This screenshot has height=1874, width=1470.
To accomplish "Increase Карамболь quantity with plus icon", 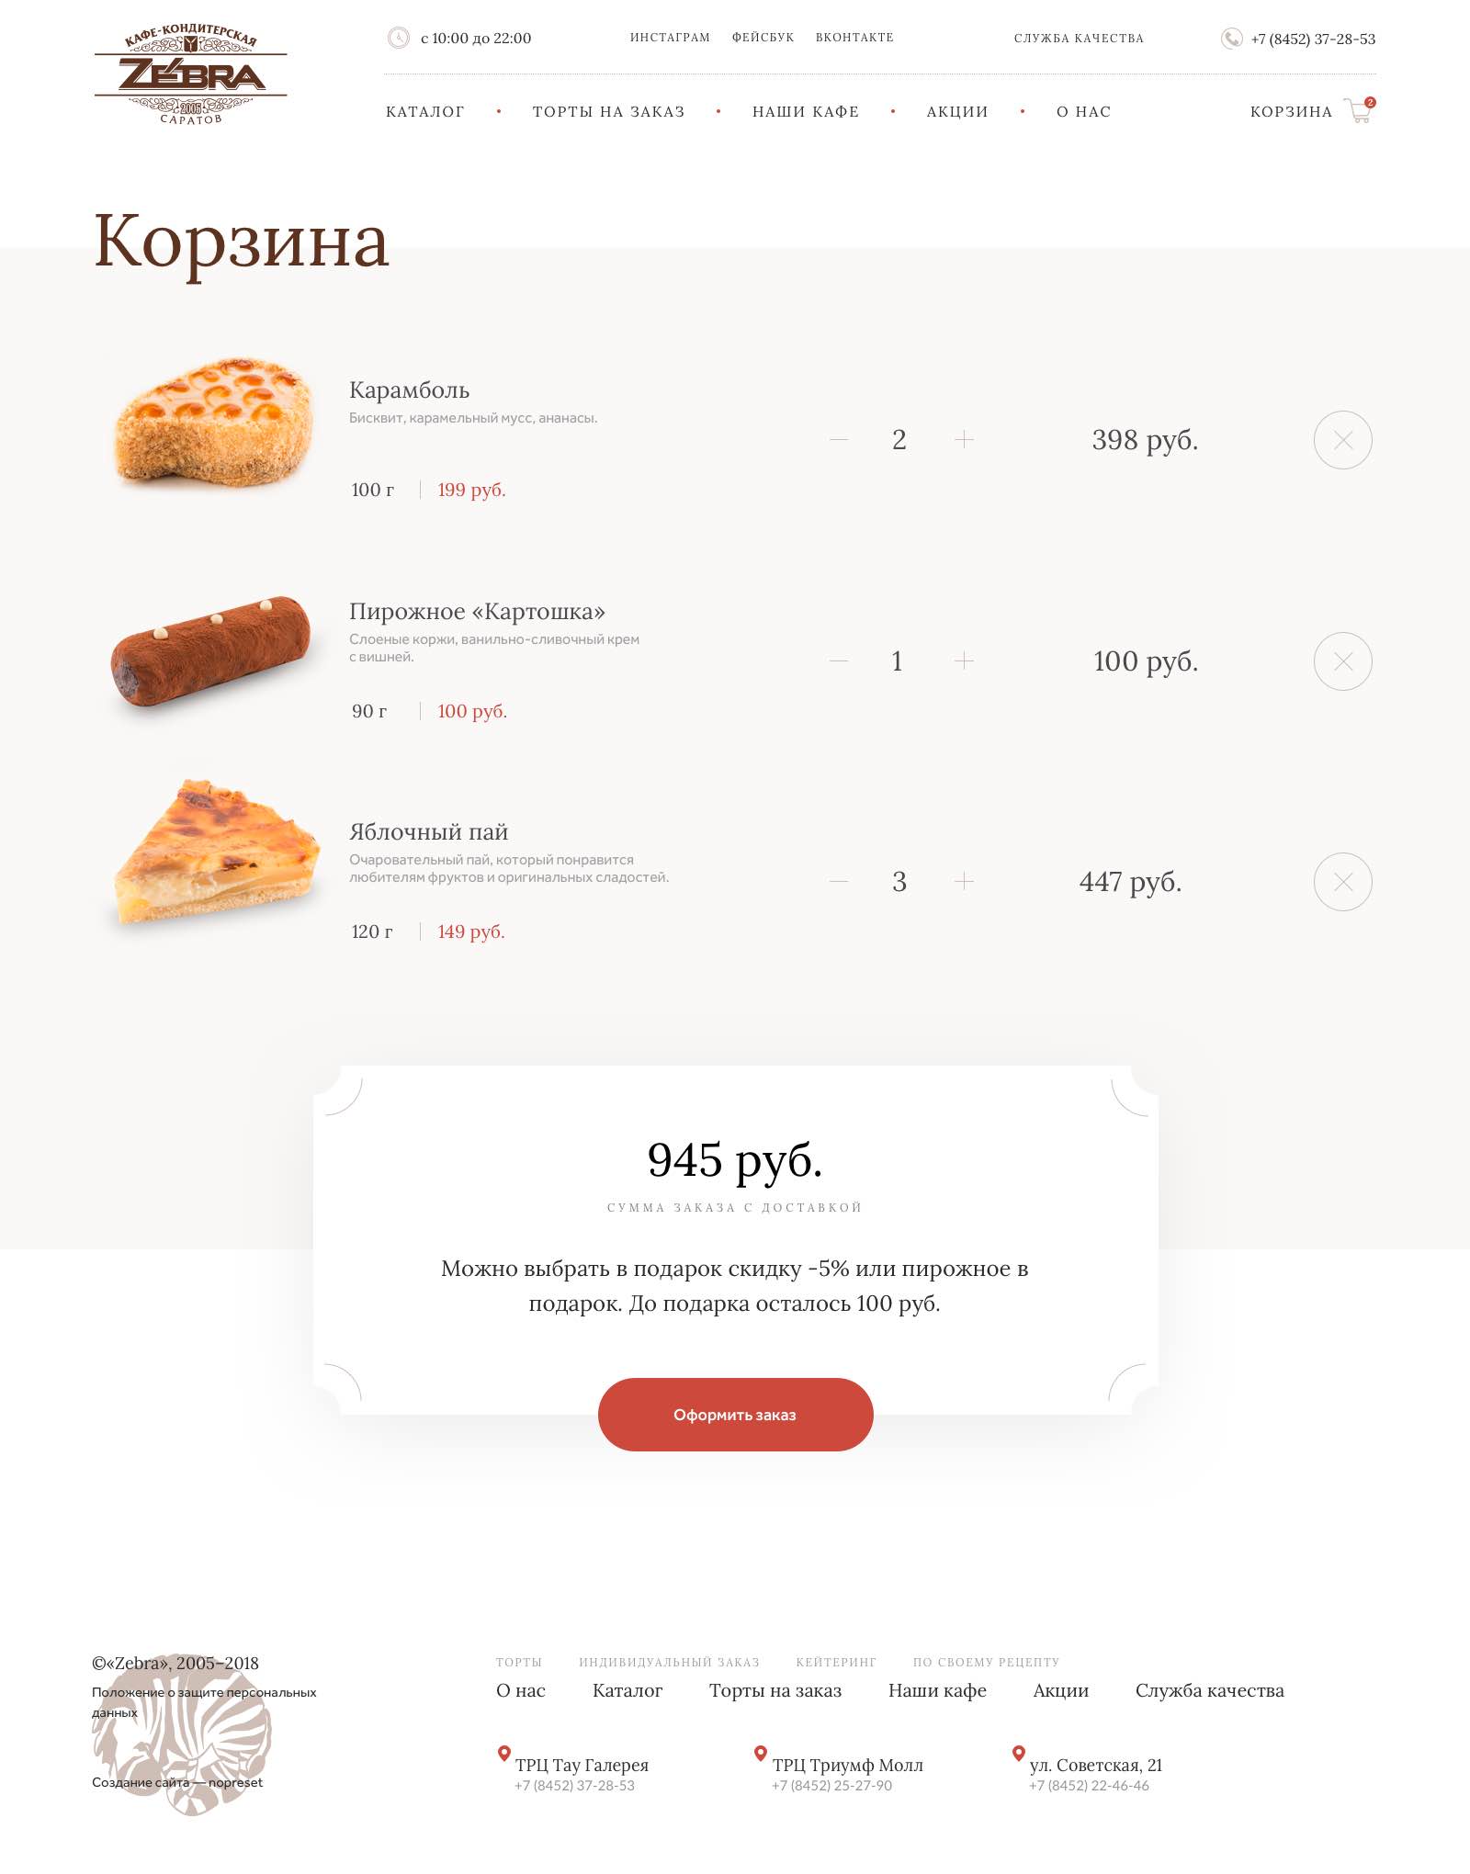I will coord(964,440).
